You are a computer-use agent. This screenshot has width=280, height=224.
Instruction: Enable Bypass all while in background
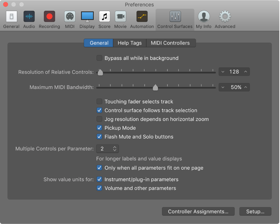tap(99, 58)
